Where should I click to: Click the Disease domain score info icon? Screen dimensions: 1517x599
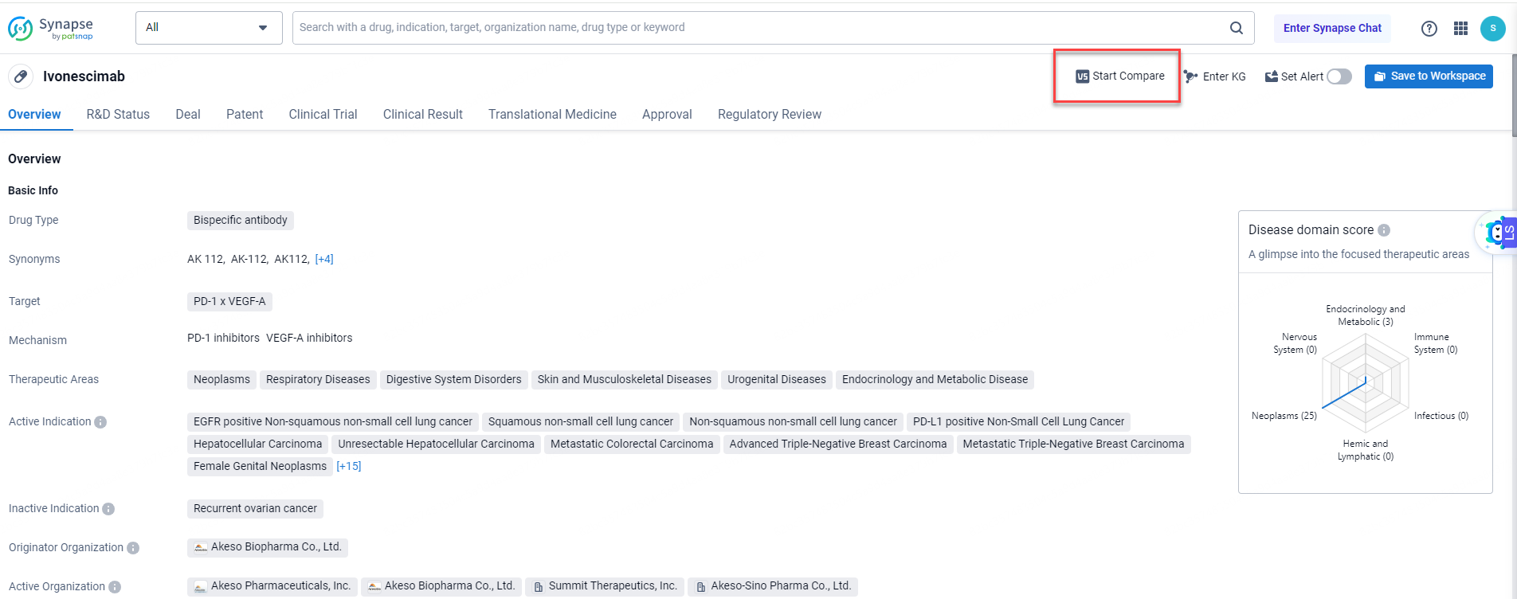point(1384,230)
